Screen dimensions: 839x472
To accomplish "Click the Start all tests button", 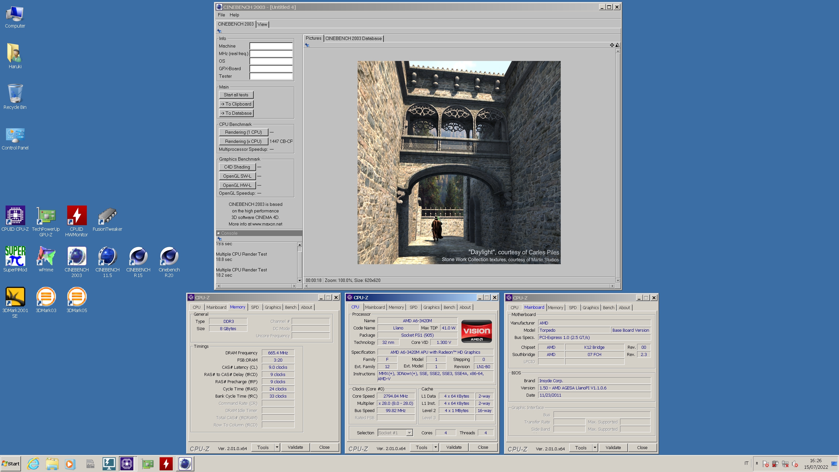I will point(236,95).
